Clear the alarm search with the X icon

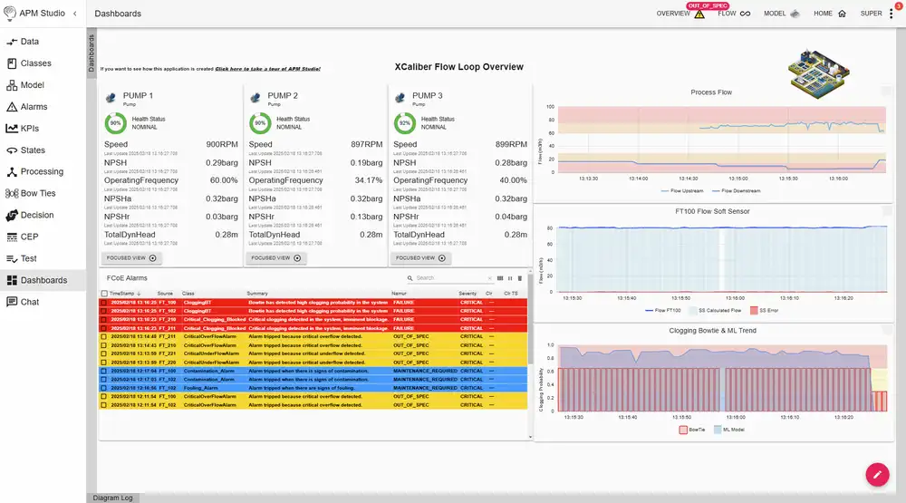coord(489,278)
